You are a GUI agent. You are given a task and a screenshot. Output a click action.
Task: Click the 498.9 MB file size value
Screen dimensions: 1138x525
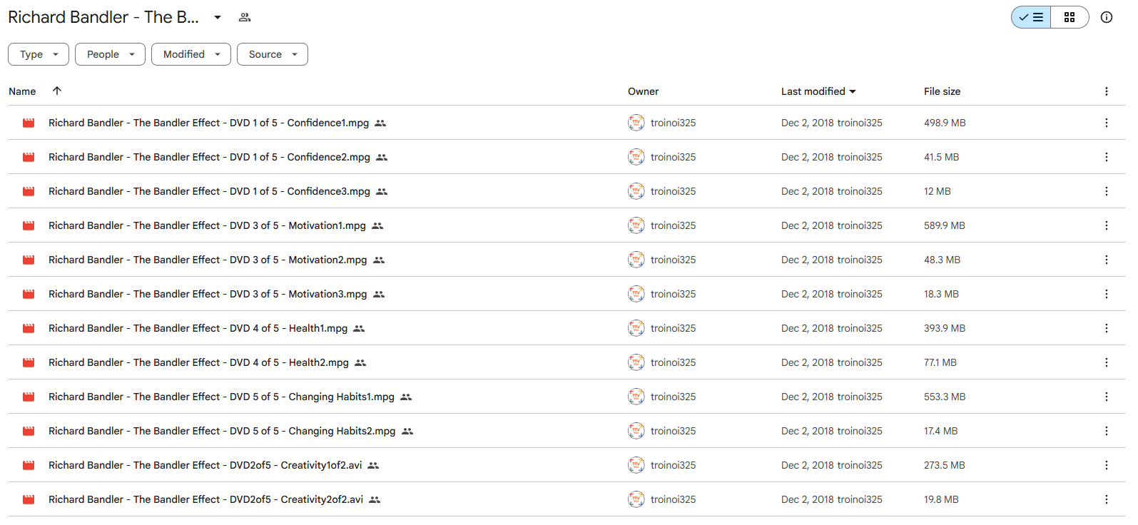pos(945,123)
